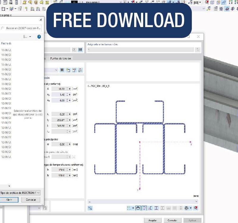Viewport: 238px width, 223px height.
Task: Click the A value field showing 15.73
Action: coord(59,89)
